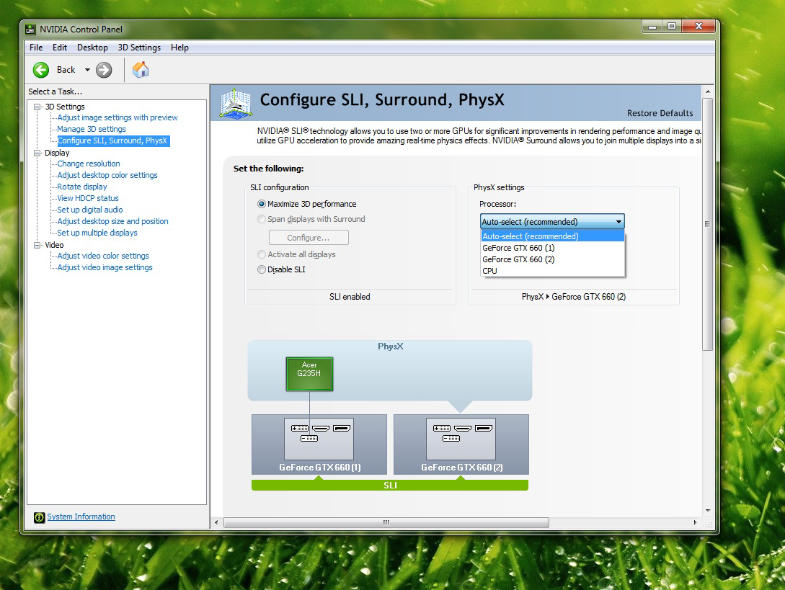Open Adjust desktop color settings
The width and height of the screenshot is (785, 590).
(x=107, y=175)
